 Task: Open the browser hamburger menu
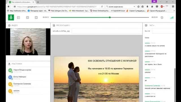[x=173, y=7]
